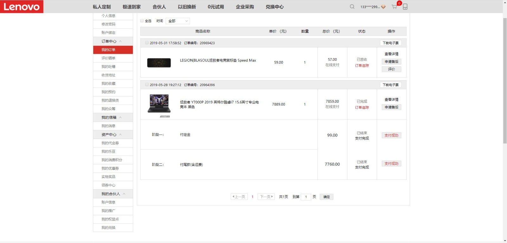View details of the mouse pad order
Viewport: 507px width, 243px height.
[x=392, y=54]
